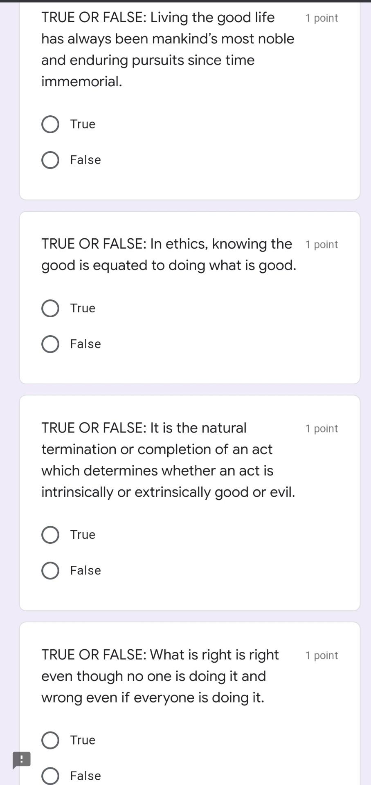
Task: Tap the True option label in question three
Action: pos(82,534)
